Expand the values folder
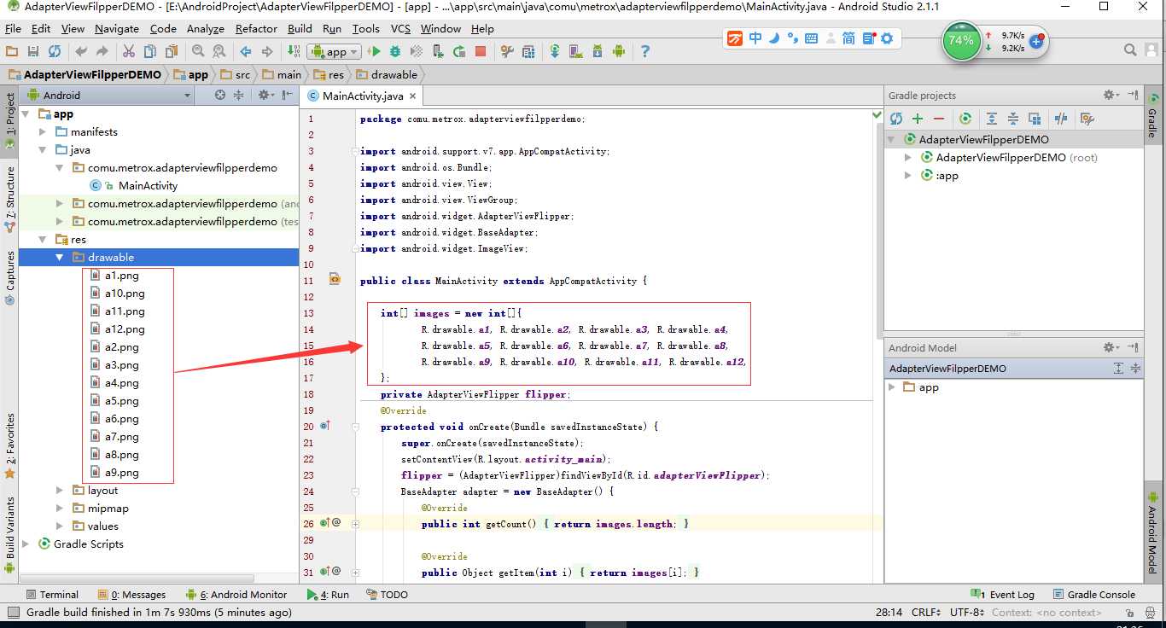The width and height of the screenshot is (1166, 628). (60, 526)
